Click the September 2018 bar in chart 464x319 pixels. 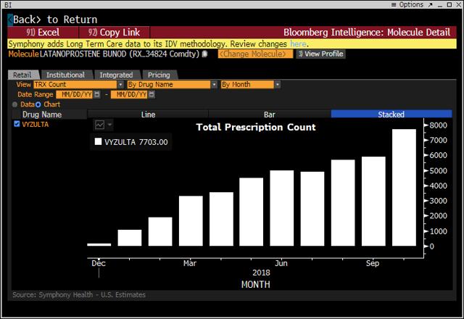point(373,202)
